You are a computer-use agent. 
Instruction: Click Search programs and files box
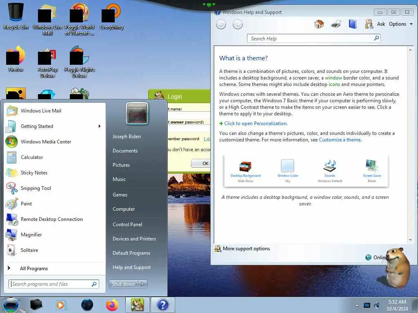click(54, 284)
